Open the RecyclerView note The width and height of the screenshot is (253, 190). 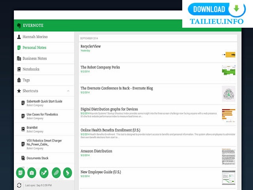pos(158,52)
